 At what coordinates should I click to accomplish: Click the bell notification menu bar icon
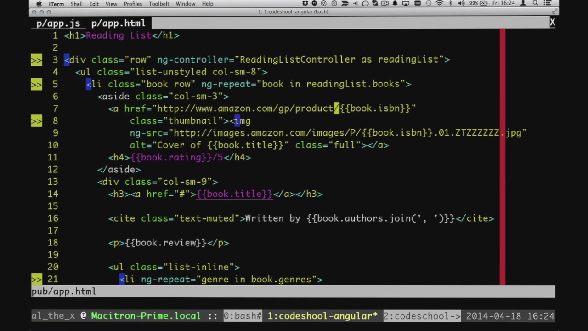[x=395, y=4]
